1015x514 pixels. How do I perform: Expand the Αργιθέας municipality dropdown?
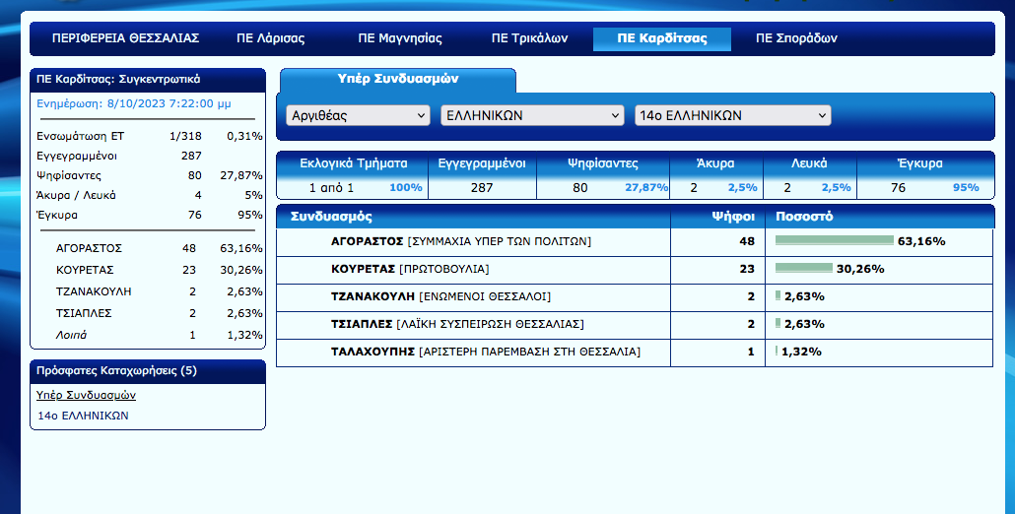tap(358, 115)
